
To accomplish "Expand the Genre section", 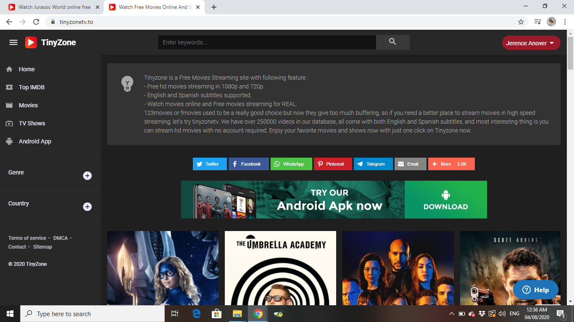I will click(x=87, y=176).
